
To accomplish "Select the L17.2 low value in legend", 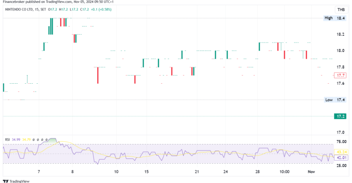I will click(74, 10).
